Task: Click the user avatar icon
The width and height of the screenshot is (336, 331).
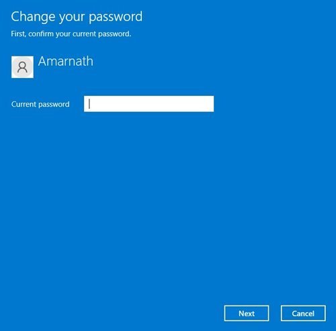Action: (22, 67)
